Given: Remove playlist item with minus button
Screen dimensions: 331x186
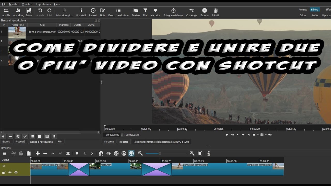Looking at the screenshot, I should click(x=10, y=136).
